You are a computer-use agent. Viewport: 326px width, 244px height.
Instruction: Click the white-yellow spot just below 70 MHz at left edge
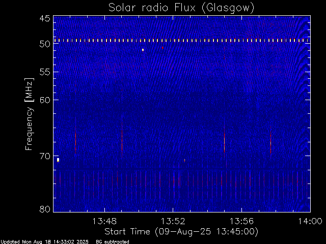click(58, 160)
